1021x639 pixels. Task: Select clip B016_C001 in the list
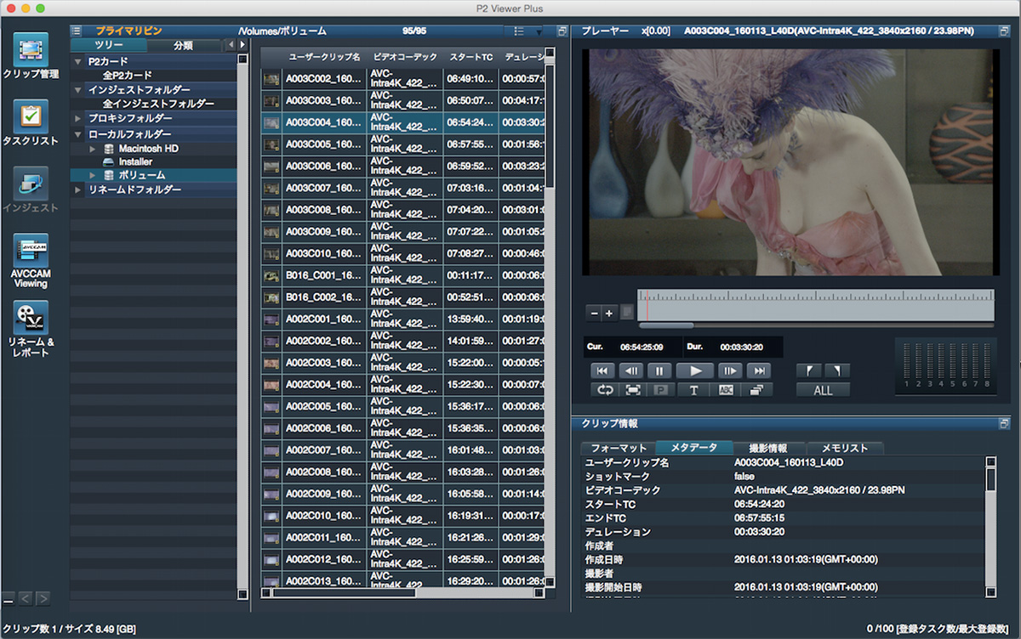click(x=322, y=275)
